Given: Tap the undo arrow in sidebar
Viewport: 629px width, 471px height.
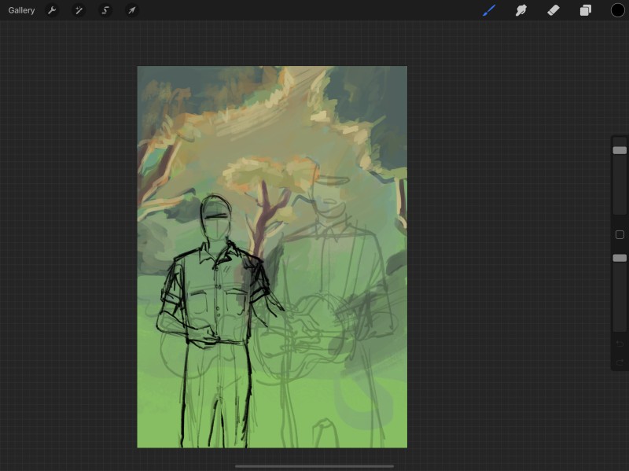Looking at the screenshot, I should coord(620,344).
